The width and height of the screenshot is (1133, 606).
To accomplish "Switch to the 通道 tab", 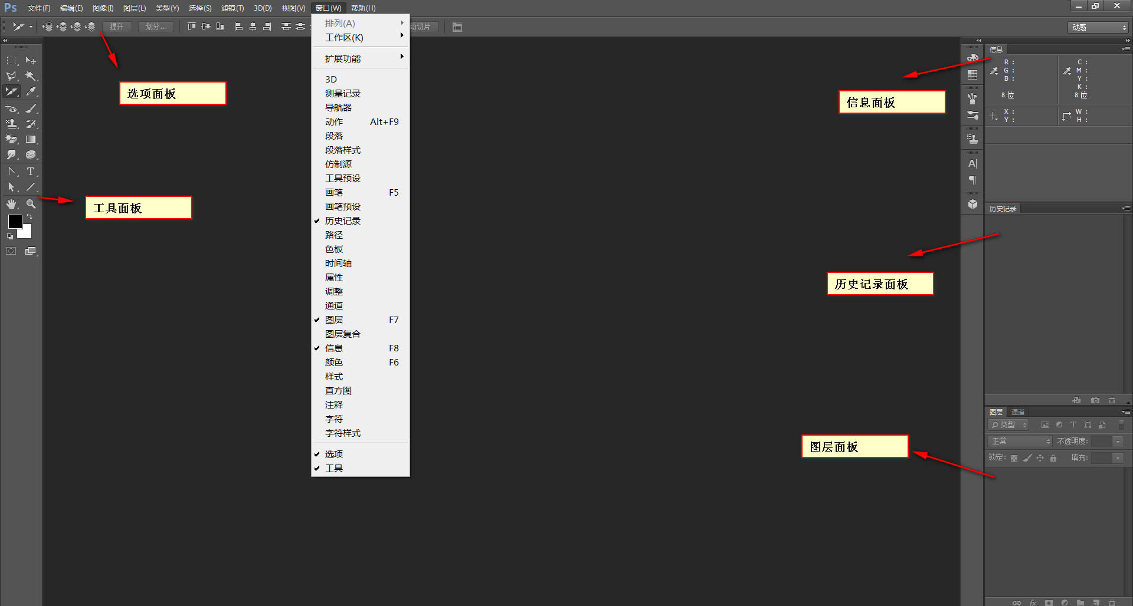I will (1018, 412).
